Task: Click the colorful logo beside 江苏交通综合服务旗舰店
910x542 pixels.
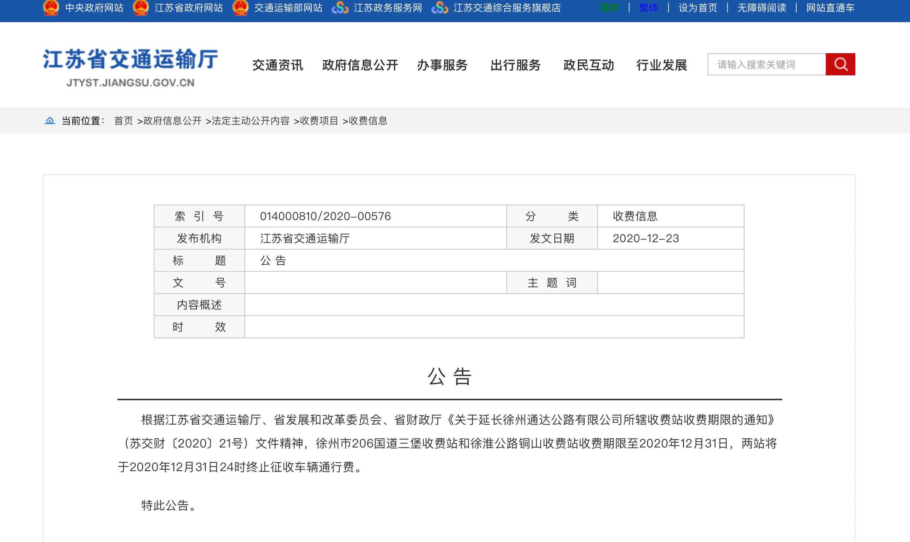Action: pyautogui.click(x=439, y=8)
